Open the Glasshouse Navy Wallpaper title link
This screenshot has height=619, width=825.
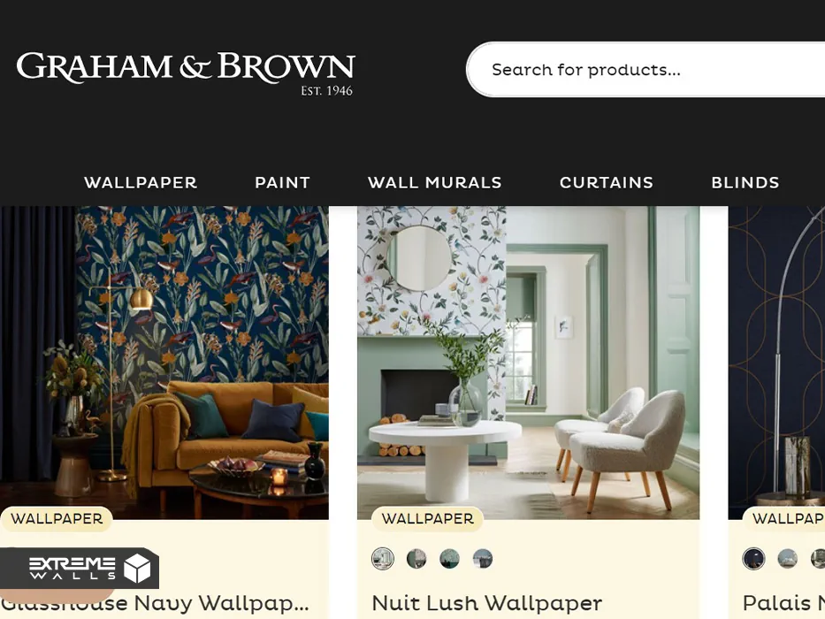pos(154,603)
